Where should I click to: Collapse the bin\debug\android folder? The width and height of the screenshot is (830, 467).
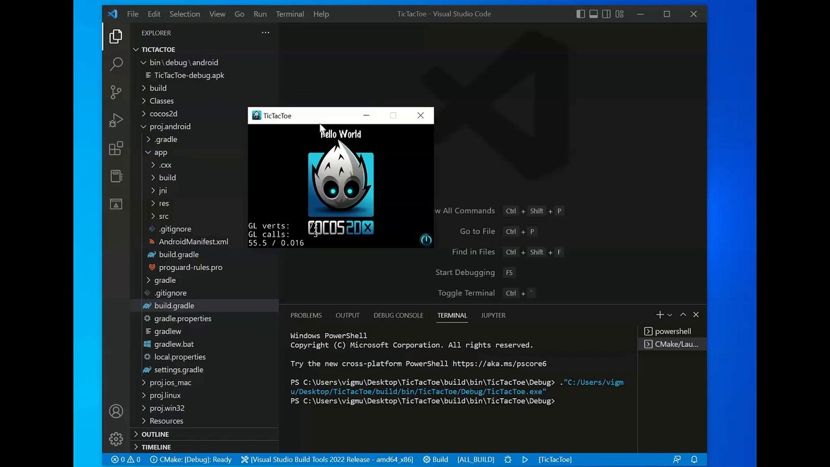pos(204,62)
